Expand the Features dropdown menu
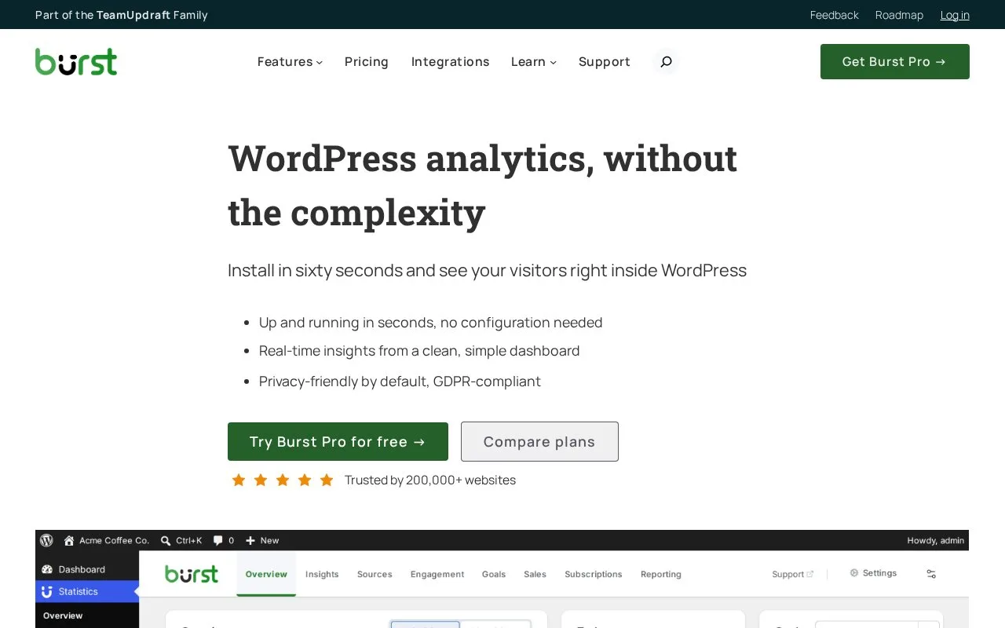1005x628 pixels. (x=290, y=61)
